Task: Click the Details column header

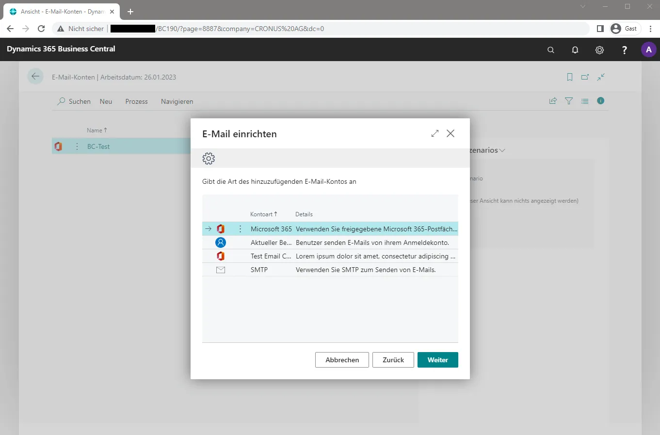Action: point(304,214)
